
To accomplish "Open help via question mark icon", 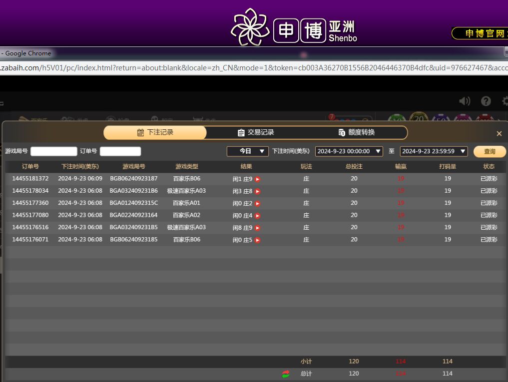I will click(486, 101).
